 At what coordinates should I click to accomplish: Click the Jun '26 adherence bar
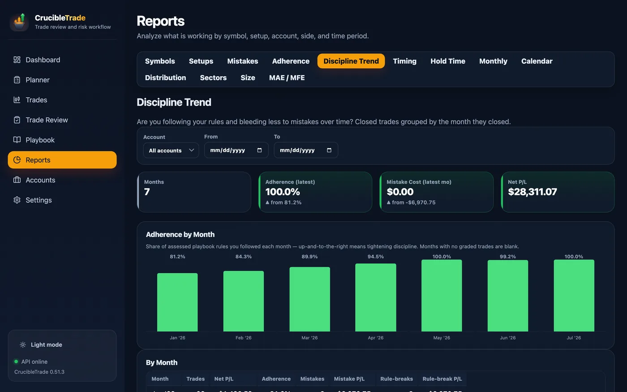(x=508, y=296)
